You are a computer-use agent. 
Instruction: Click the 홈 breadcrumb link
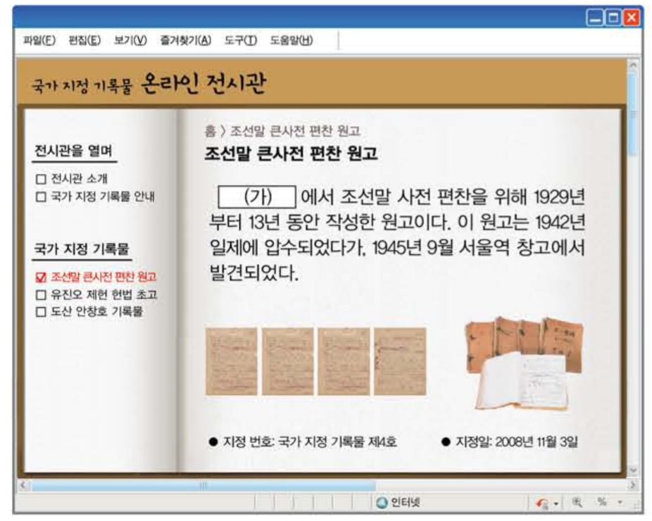click(x=212, y=130)
